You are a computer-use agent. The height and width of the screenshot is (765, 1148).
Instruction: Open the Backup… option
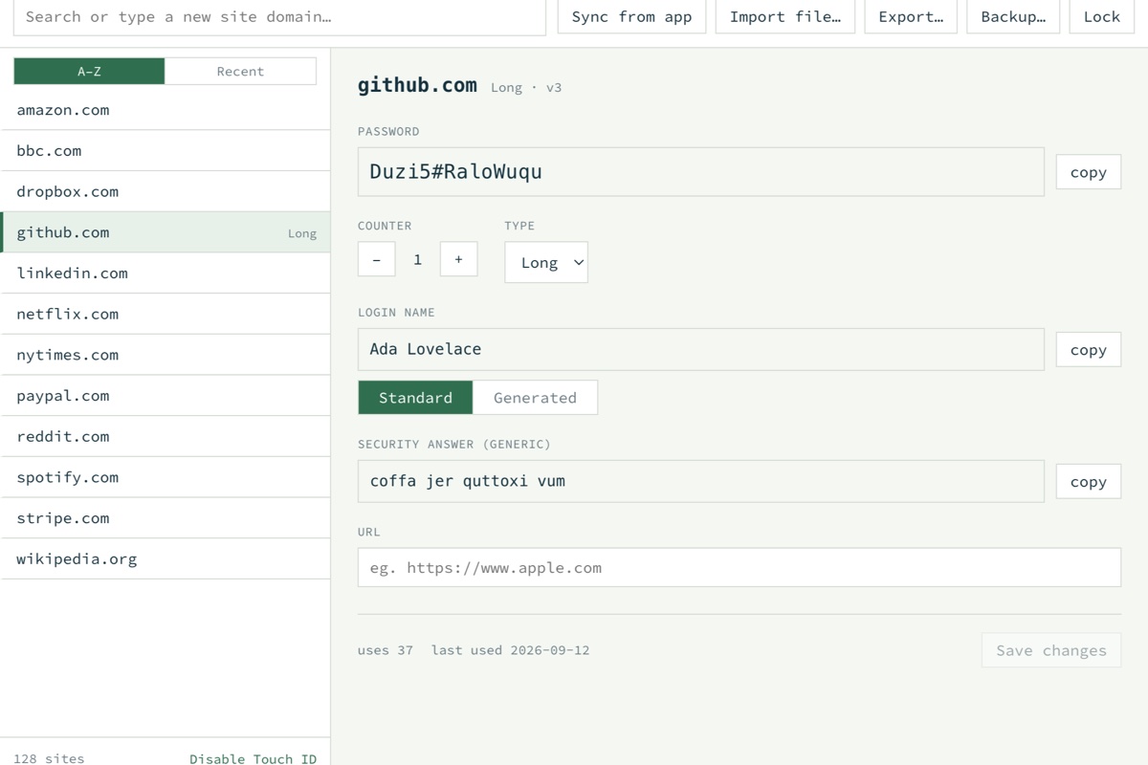pyautogui.click(x=1013, y=16)
